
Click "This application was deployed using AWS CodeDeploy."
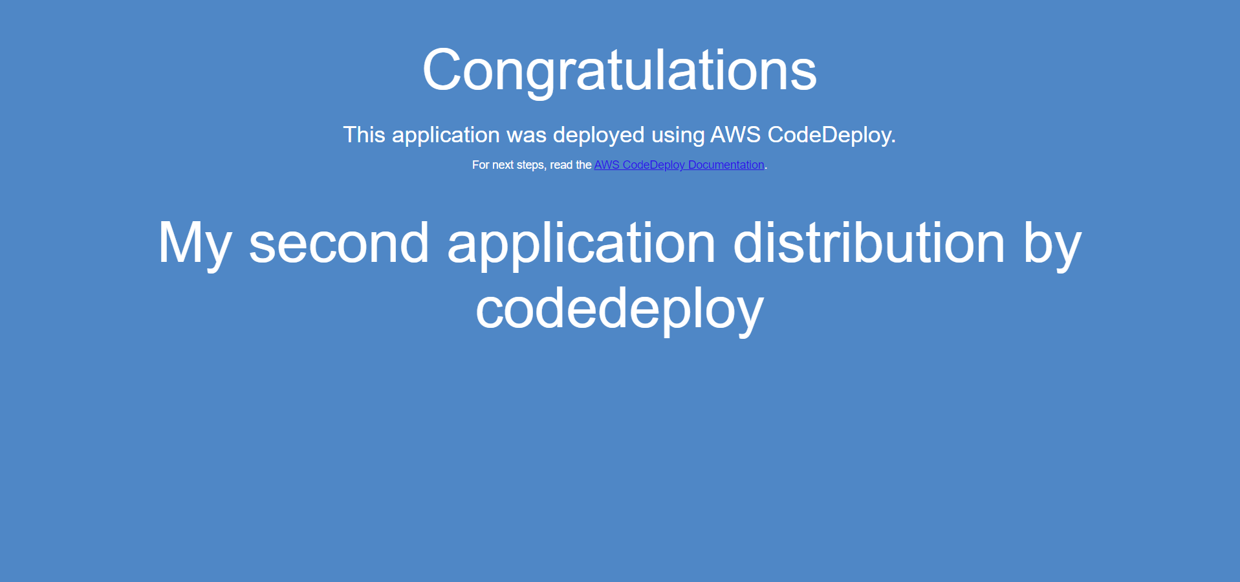pyautogui.click(x=620, y=135)
